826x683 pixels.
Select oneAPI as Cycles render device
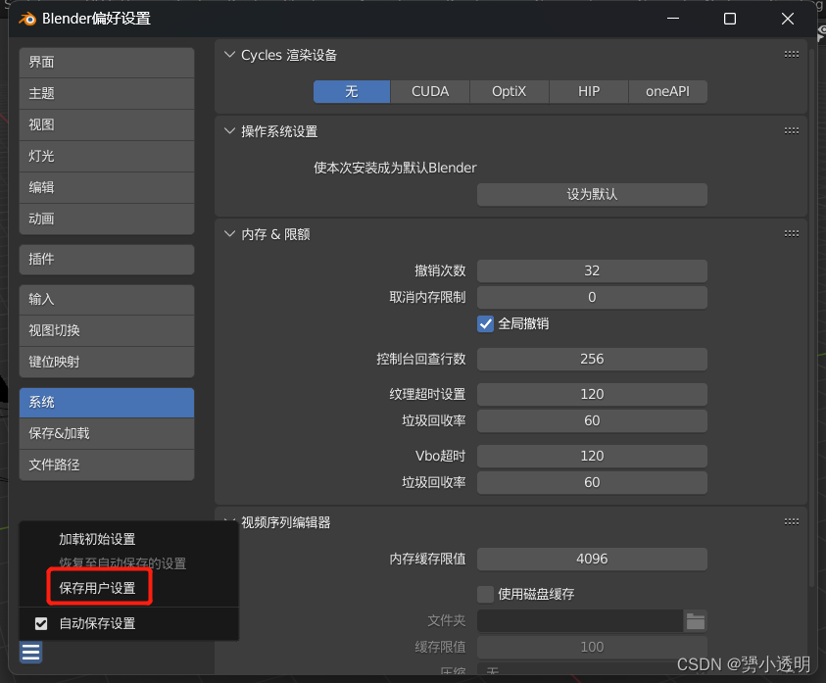click(x=667, y=92)
